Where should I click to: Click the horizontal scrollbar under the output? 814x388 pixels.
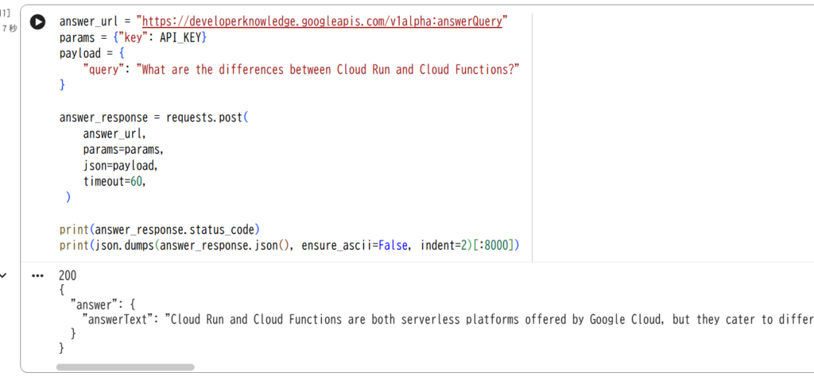pyautogui.click(x=125, y=367)
